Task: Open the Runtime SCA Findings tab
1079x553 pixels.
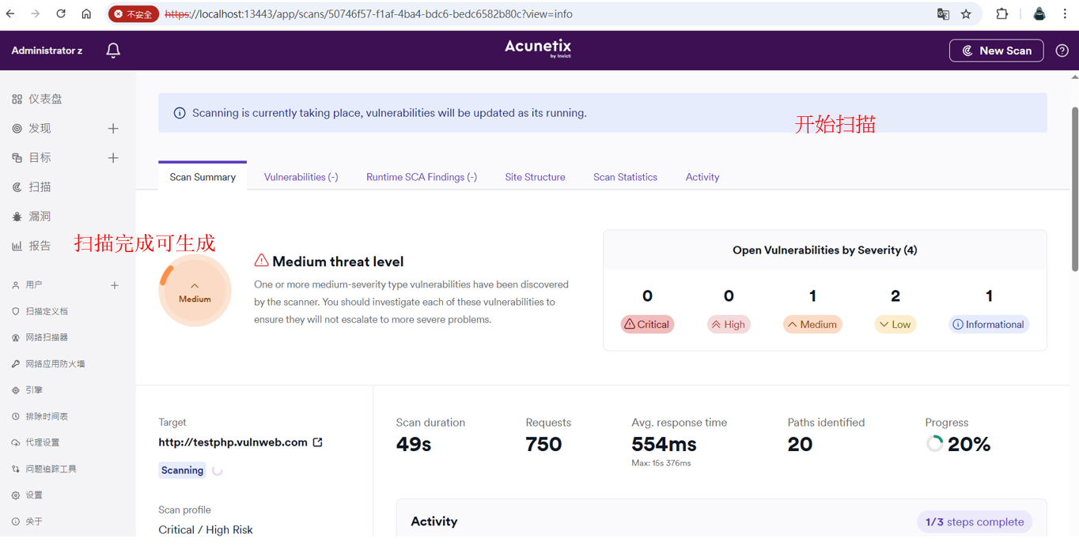Action: 422,177
